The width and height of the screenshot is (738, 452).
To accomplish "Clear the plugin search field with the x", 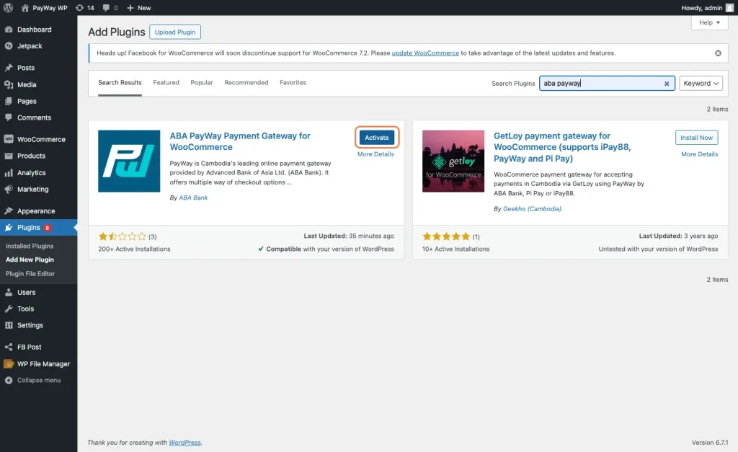I will pos(666,83).
